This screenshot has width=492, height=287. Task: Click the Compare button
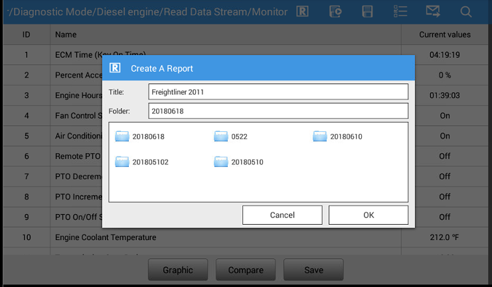(246, 270)
